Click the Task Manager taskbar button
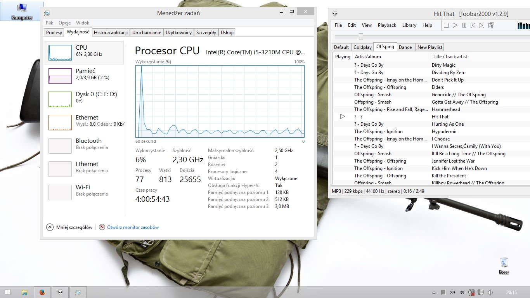 (78, 292)
